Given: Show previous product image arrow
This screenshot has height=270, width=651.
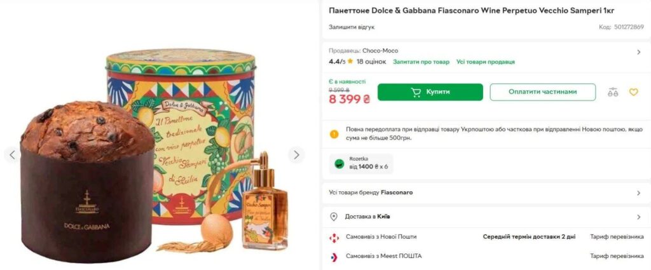Looking at the screenshot, I should pyautogui.click(x=11, y=154).
